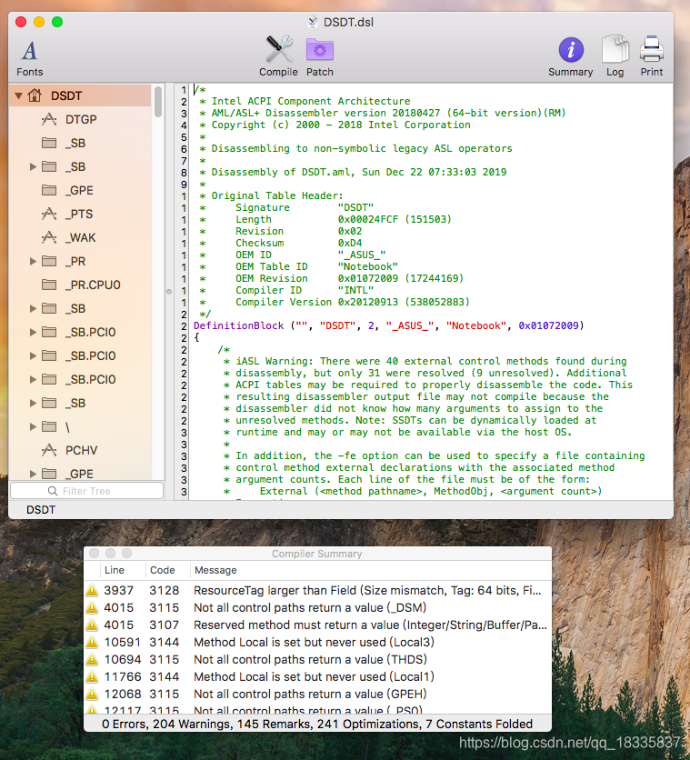Click the warning icon on line 10694
This screenshot has width=690, height=760.
(92, 660)
